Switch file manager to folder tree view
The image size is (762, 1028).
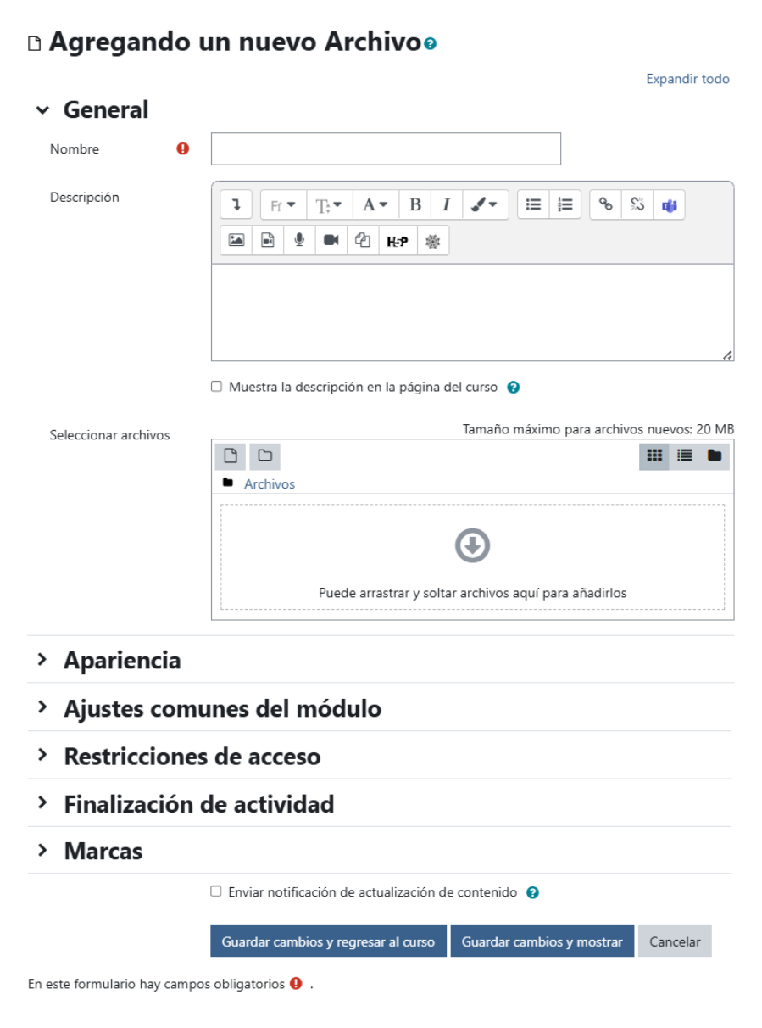pyautogui.click(x=715, y=455)
